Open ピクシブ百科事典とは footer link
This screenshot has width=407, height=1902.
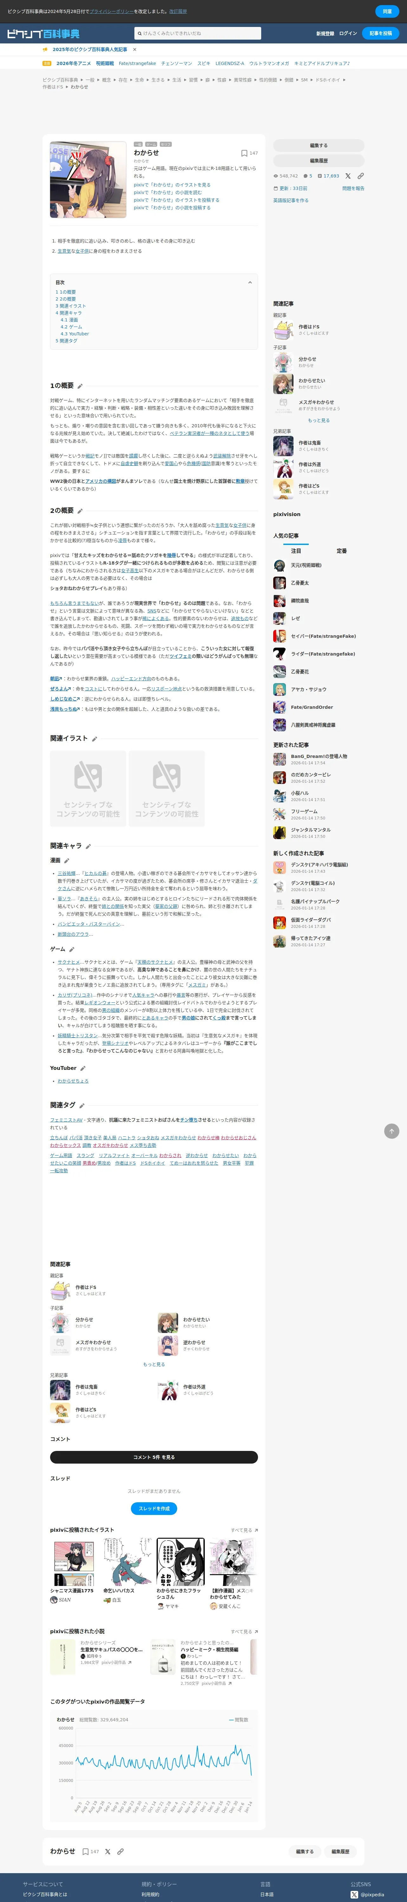[44, 1895]
